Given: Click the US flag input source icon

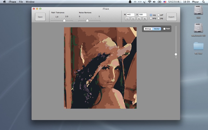Looking at the screenshot, I should [165, 2].
